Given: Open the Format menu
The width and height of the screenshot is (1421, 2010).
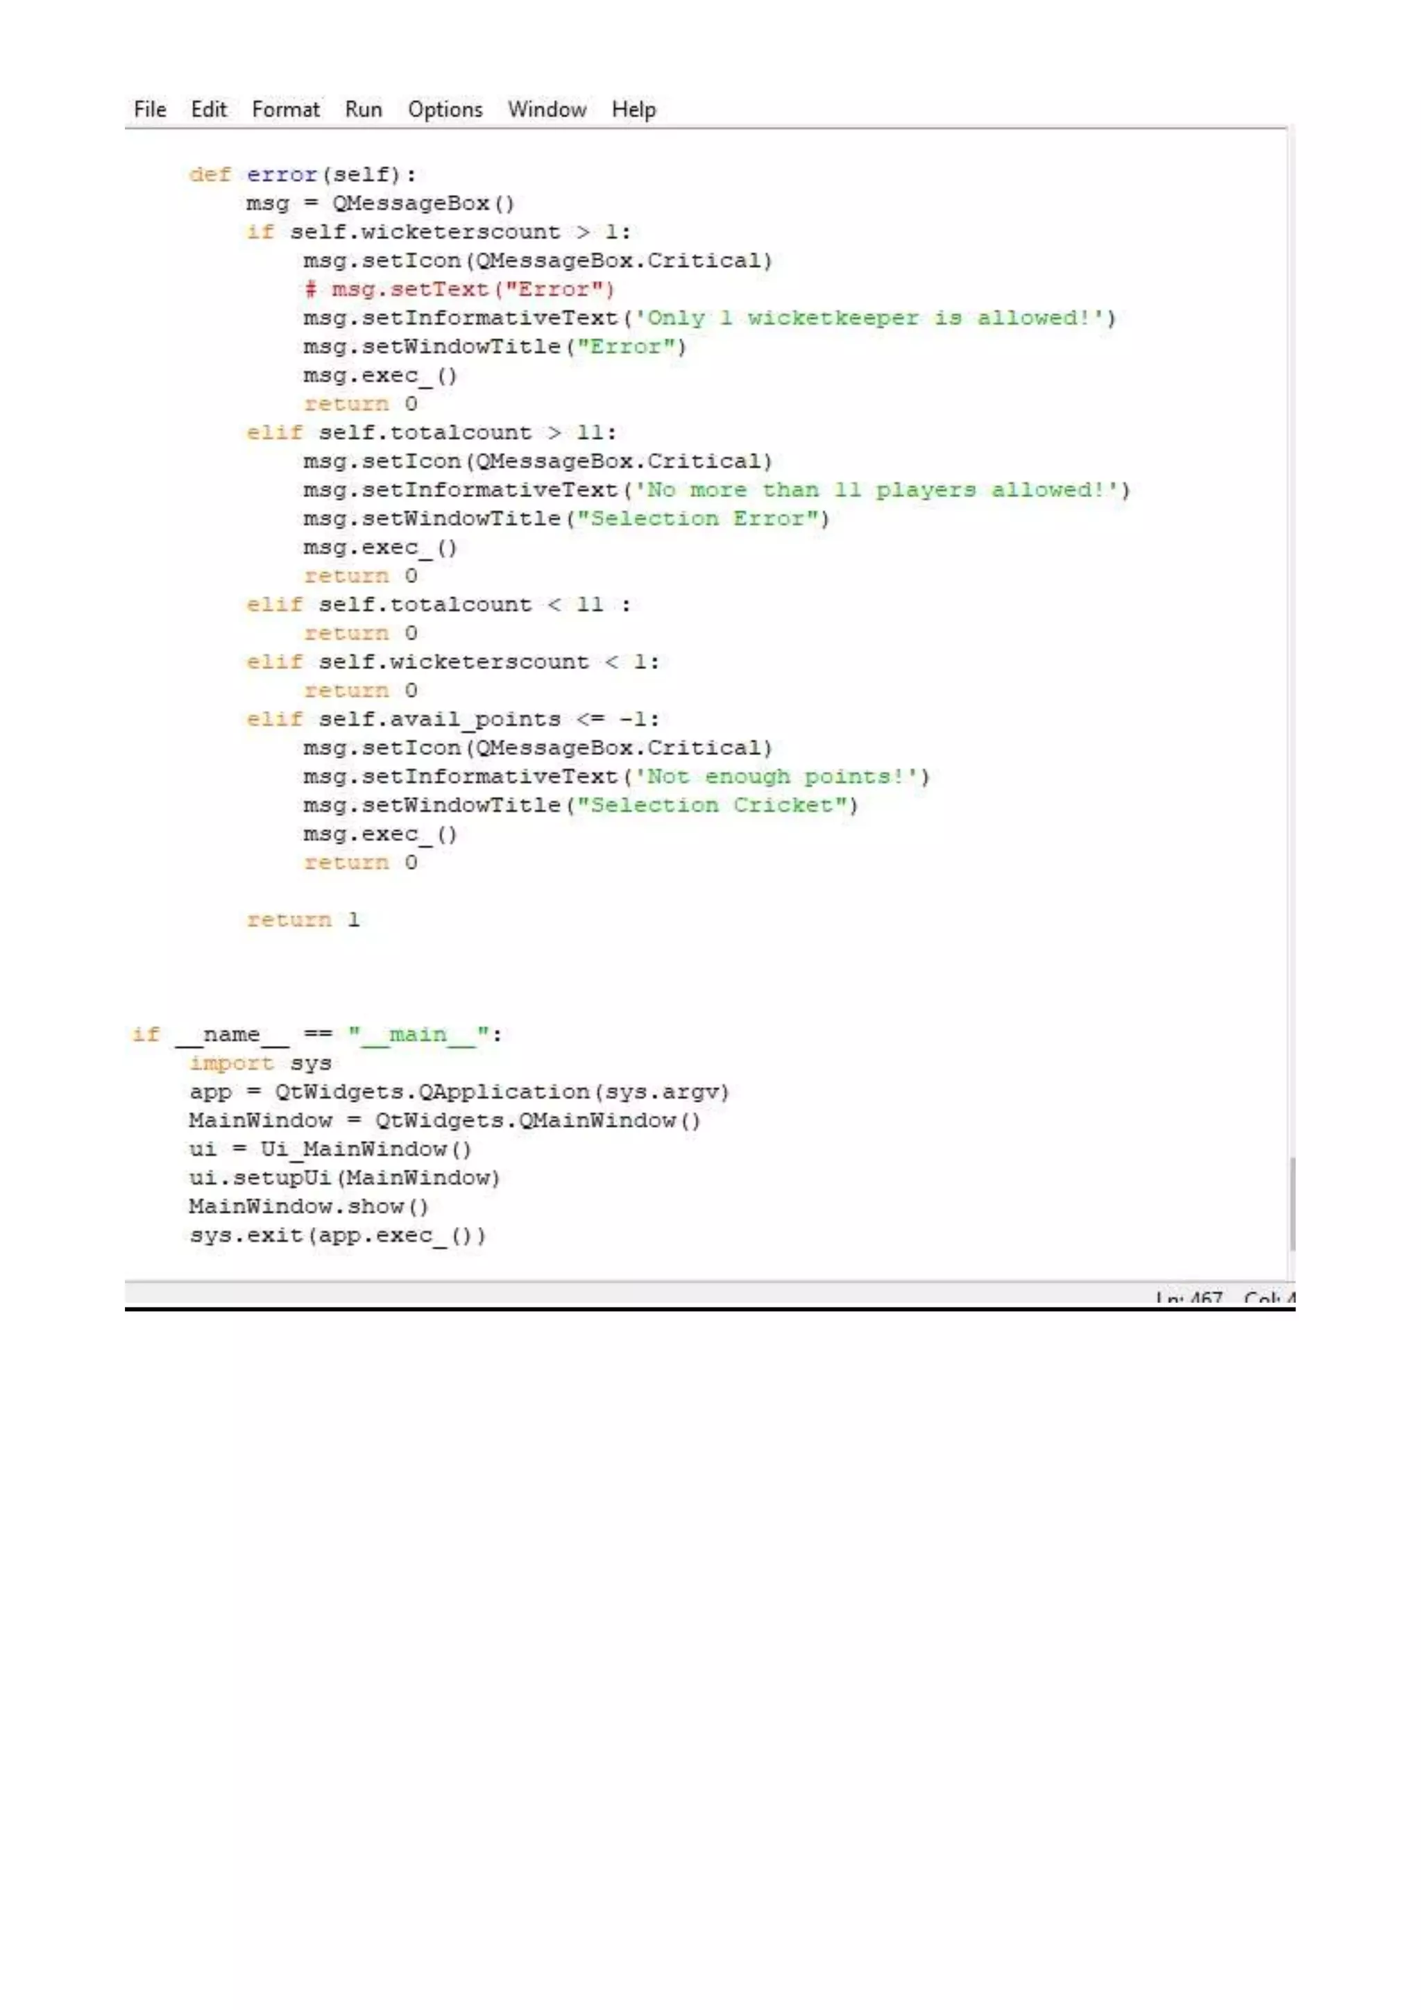Looking at the screenshot, I should pos(285,110).
